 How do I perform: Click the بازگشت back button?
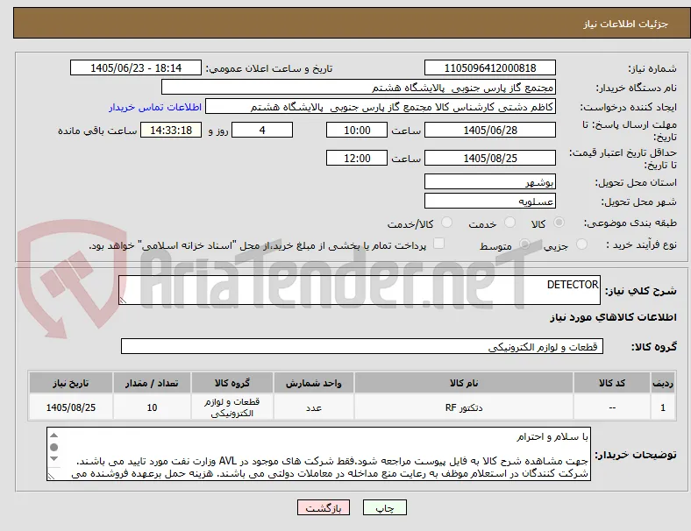click(x=324, y=507)
